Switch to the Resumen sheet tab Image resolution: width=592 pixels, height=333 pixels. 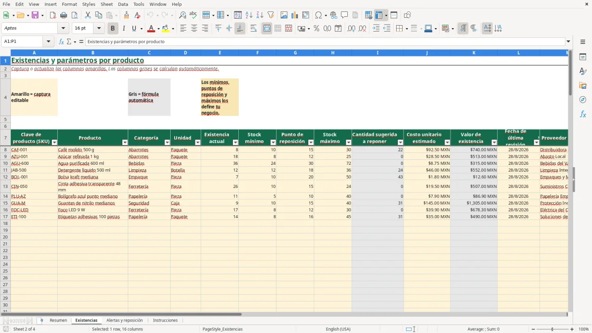click(x=58, y=320)
